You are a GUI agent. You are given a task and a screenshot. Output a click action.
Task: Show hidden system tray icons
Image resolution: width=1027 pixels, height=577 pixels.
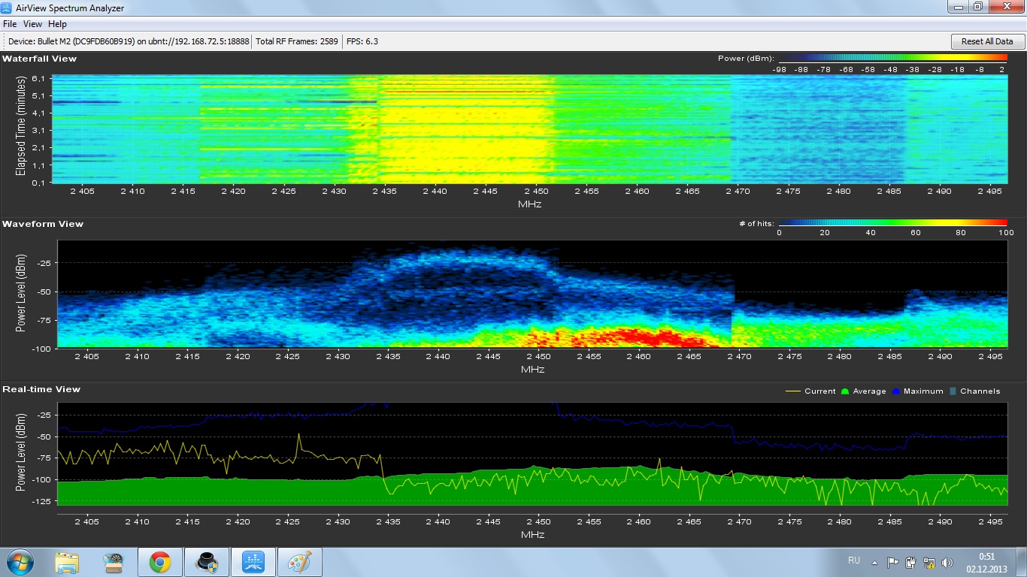click(874, 562)
